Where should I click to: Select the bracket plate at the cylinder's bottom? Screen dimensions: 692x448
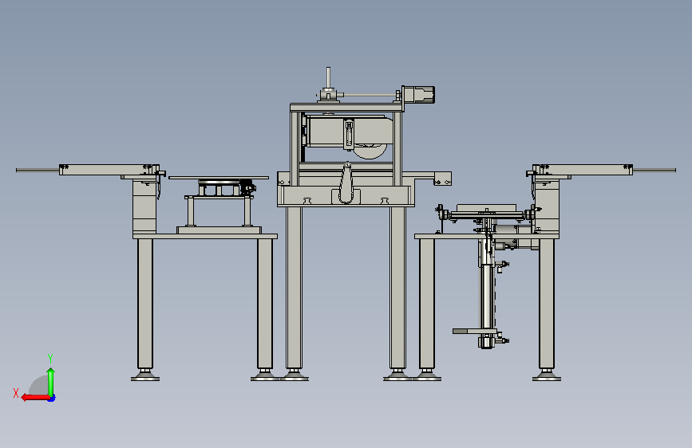[x=474, y=331]
